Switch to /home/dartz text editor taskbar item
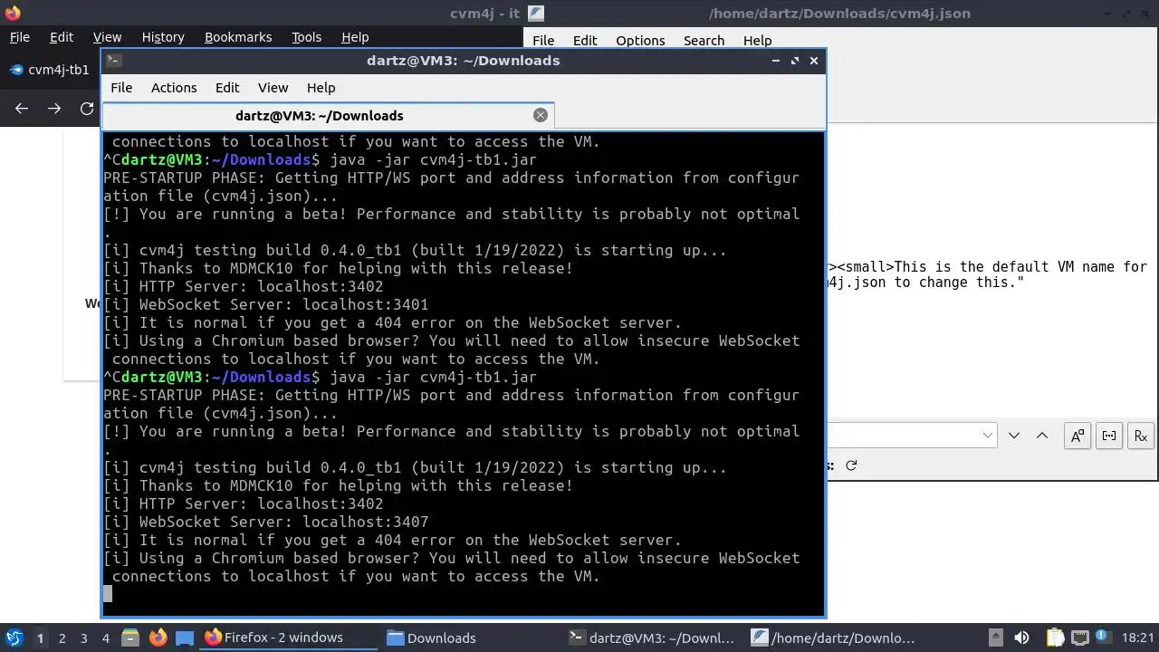This screenshot has height=652, width=1159. pyautogui.click(x=833, y=638)
